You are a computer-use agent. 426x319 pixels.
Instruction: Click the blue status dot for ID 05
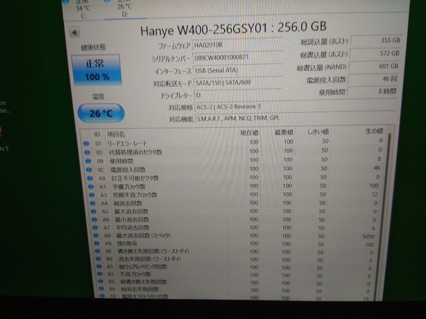[x=88, y=152]
